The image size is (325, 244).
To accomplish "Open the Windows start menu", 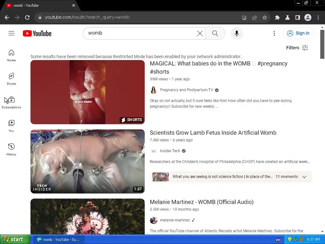I will tap(15, 240).
